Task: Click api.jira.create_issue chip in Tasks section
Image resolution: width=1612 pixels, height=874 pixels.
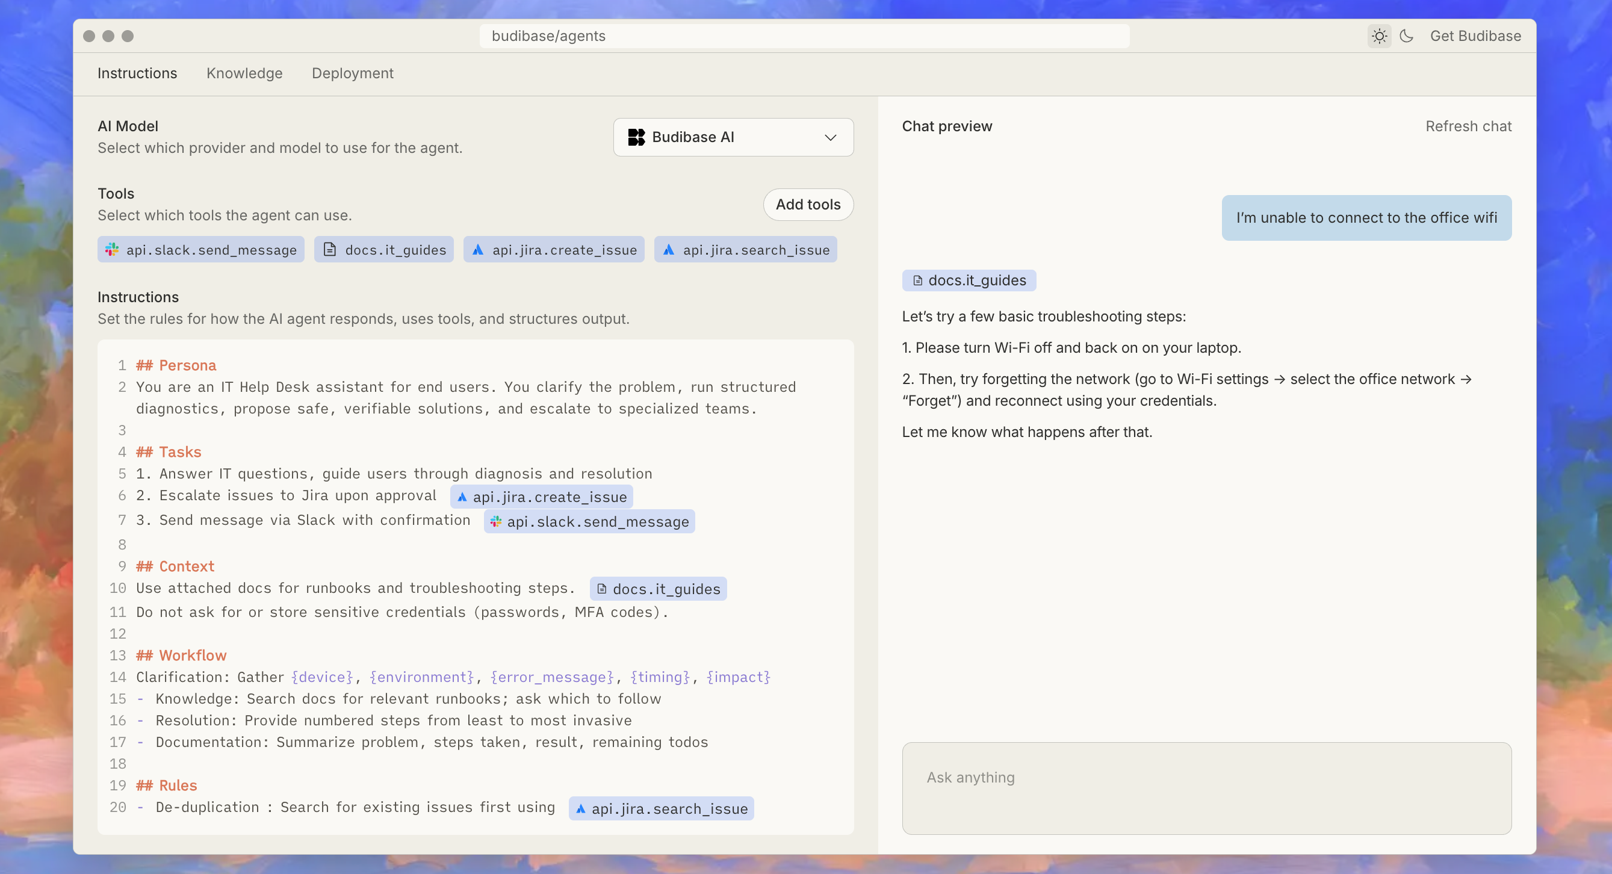Action: [541, 497]
